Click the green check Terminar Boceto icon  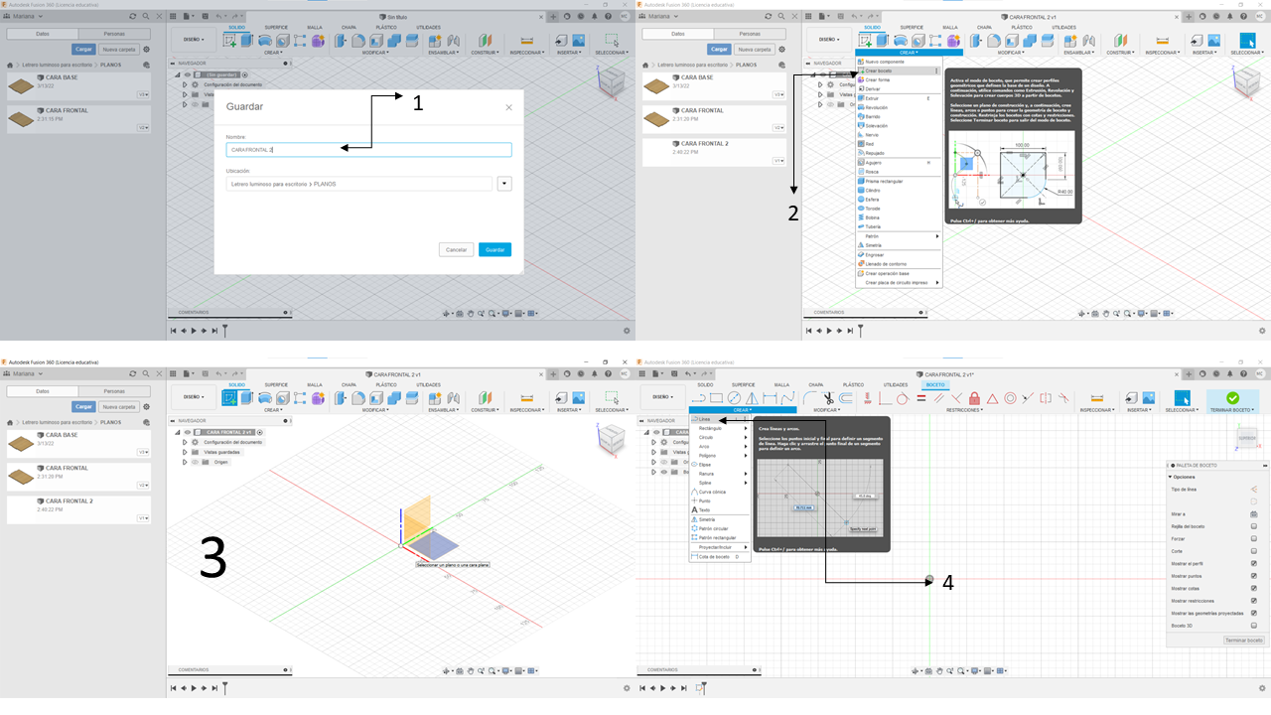pyautogui.click(x=1233, y=397)
